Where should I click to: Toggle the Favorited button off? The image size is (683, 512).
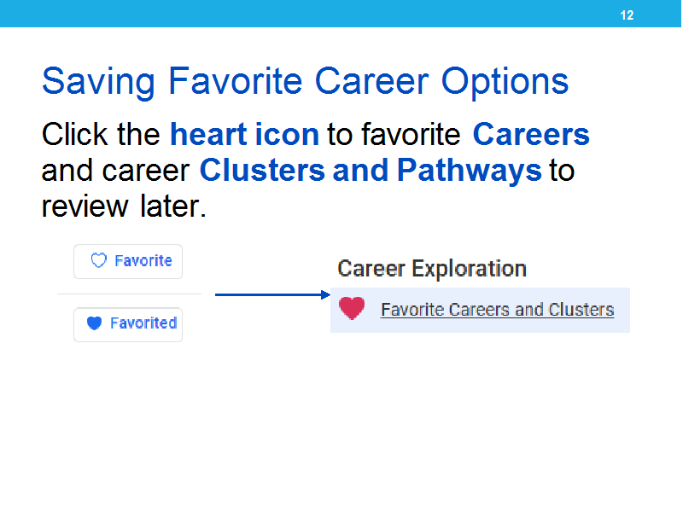(128, 324)
